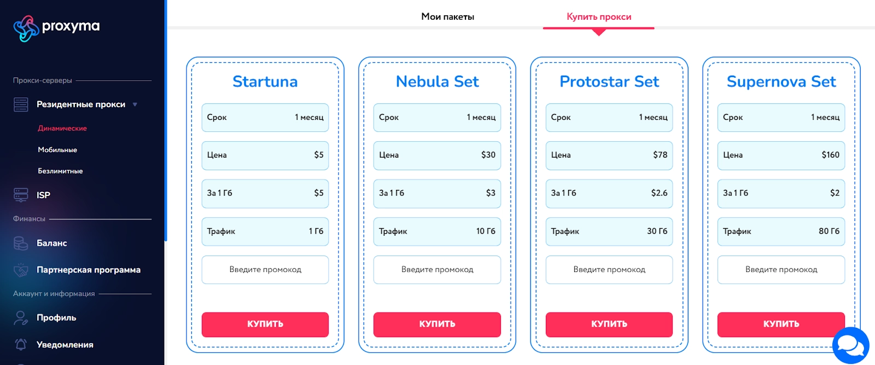Image resolution: width=875 pixels, height=365 pixels.
Task: Click the balance coins icon
Action: point(21,243)
